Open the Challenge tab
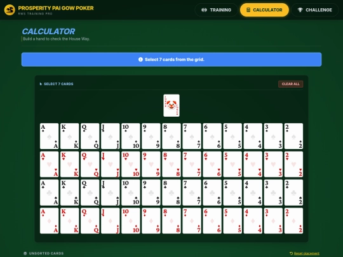 point(315,10)
